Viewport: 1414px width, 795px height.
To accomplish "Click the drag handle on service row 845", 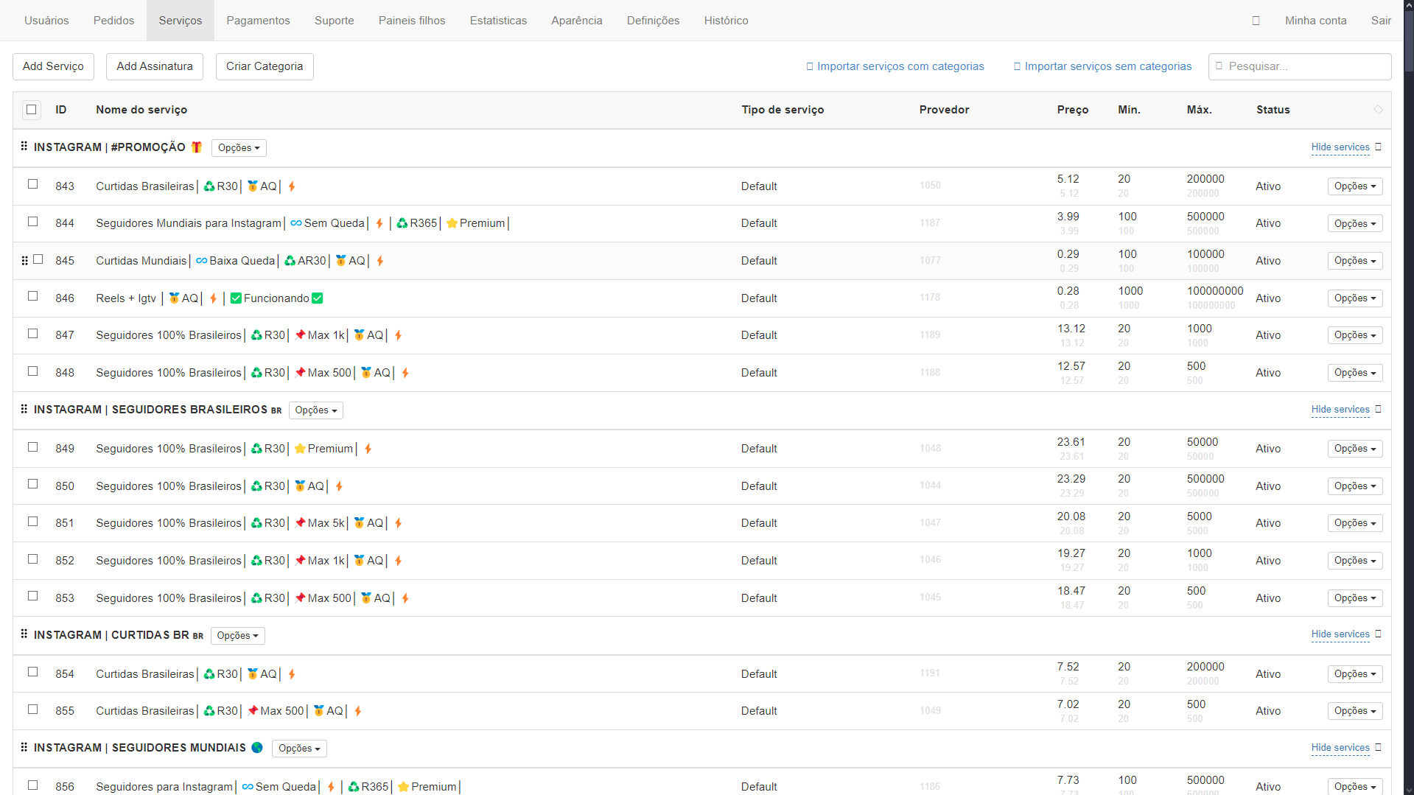I will point(24,261).
